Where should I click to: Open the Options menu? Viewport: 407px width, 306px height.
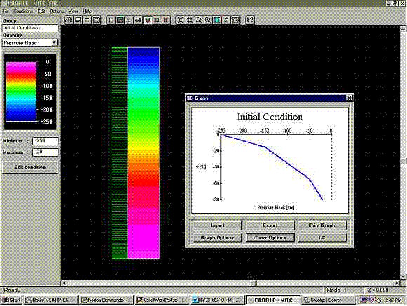pos(57,11)
